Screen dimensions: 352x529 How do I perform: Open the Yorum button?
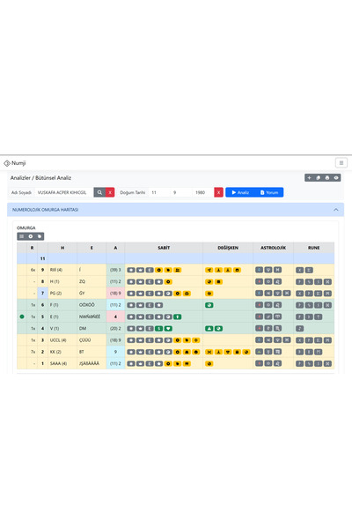pos(269,192)
